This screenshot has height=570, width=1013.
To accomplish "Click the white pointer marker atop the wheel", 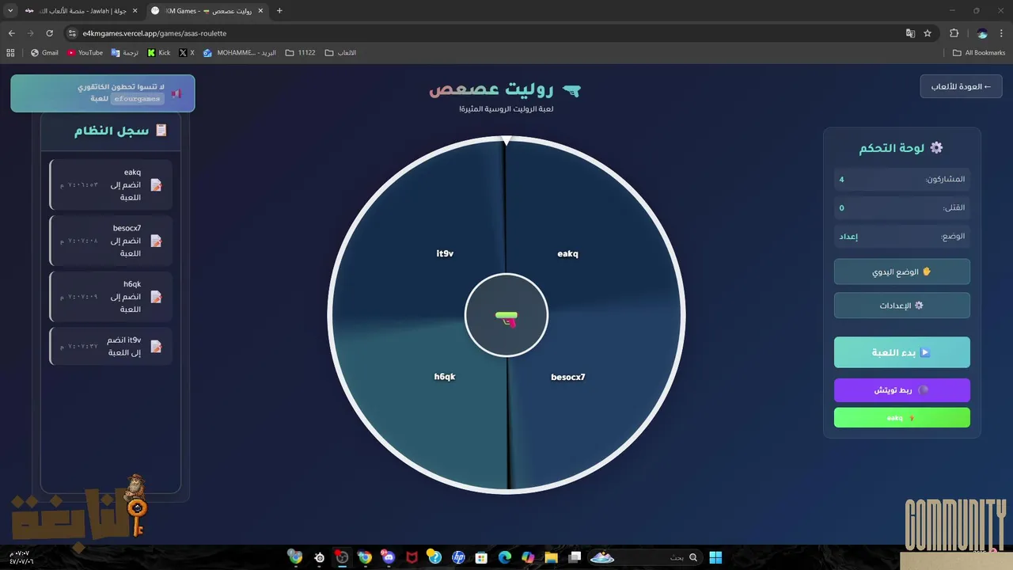I will pos(506,141).
